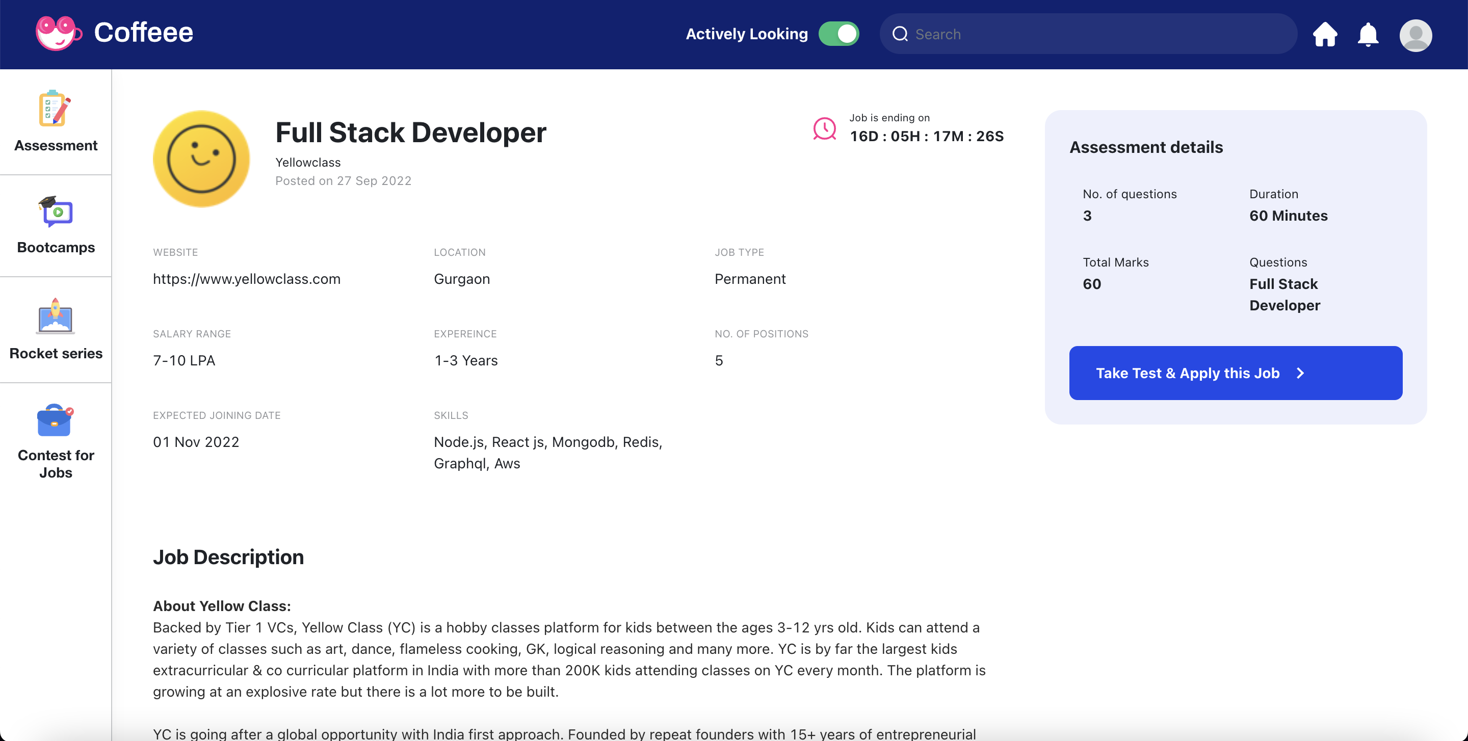The height and width of the screenshot is (741, 1468).
Task: Click the Search input field
Action: pyautogui.click(x=1088, y=34)
